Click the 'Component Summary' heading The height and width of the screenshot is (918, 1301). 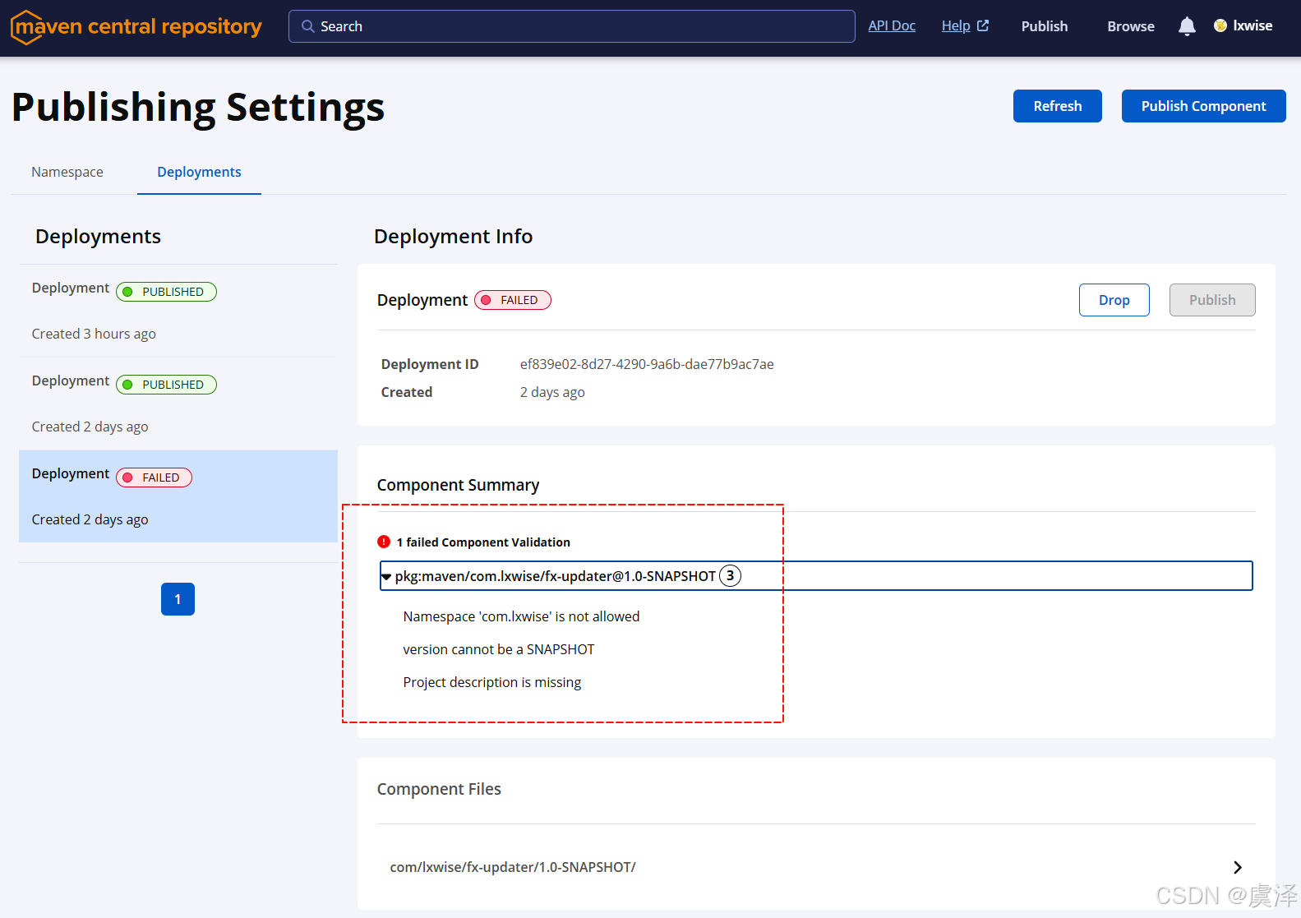point(458,485)
